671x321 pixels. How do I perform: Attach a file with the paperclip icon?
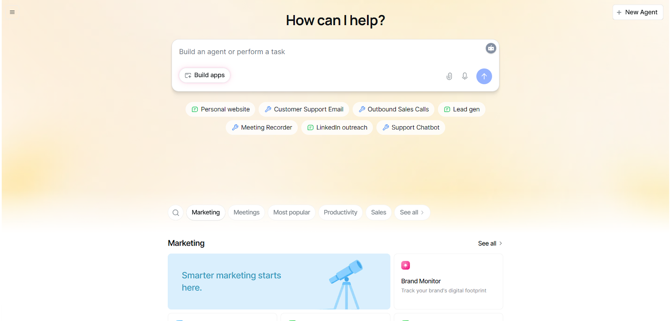[x=449, y=76]
